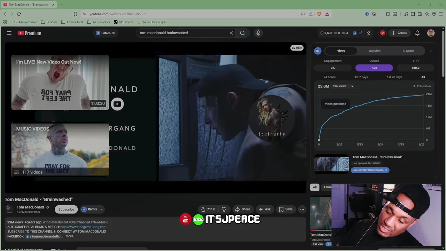Click the views chart start point marker
The image size is (446, 251).
[319, 140]
